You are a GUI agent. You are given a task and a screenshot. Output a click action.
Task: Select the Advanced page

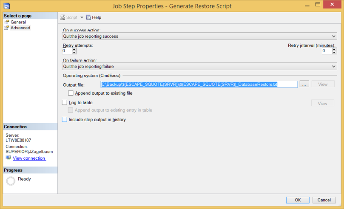coord(20,28)
